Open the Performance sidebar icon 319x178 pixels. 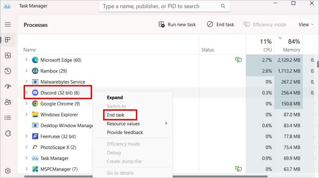coord(8,55)
